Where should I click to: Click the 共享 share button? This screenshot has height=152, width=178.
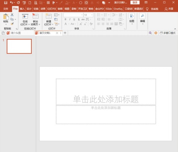(x=169, y=9)
